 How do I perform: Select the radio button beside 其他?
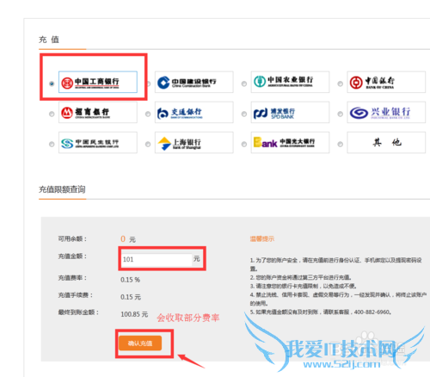[x=341, y=144]
